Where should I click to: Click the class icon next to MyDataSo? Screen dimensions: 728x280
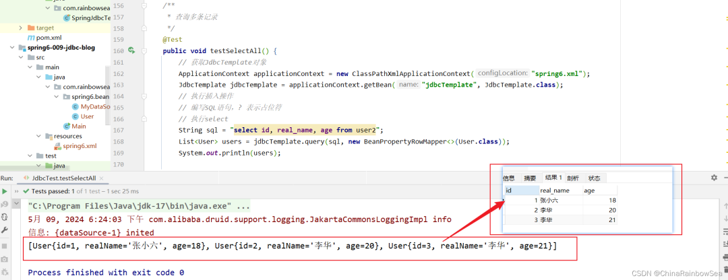coord(75,106)
